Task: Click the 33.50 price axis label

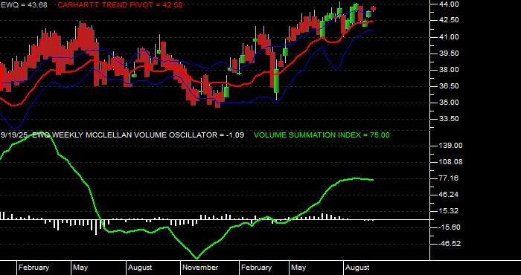Action: pos(449,119)
